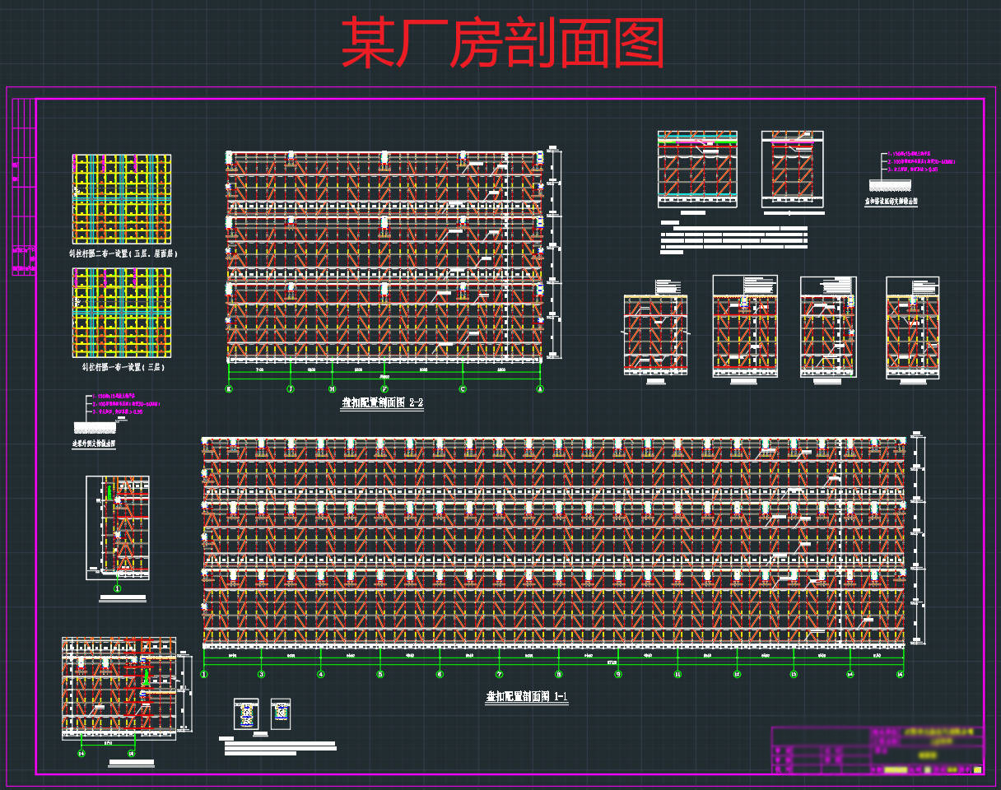Screen dimensions: 1001x790
Task: Pick the section 2-2 scaffold elevation drawing
Action: tap(384, 256)
